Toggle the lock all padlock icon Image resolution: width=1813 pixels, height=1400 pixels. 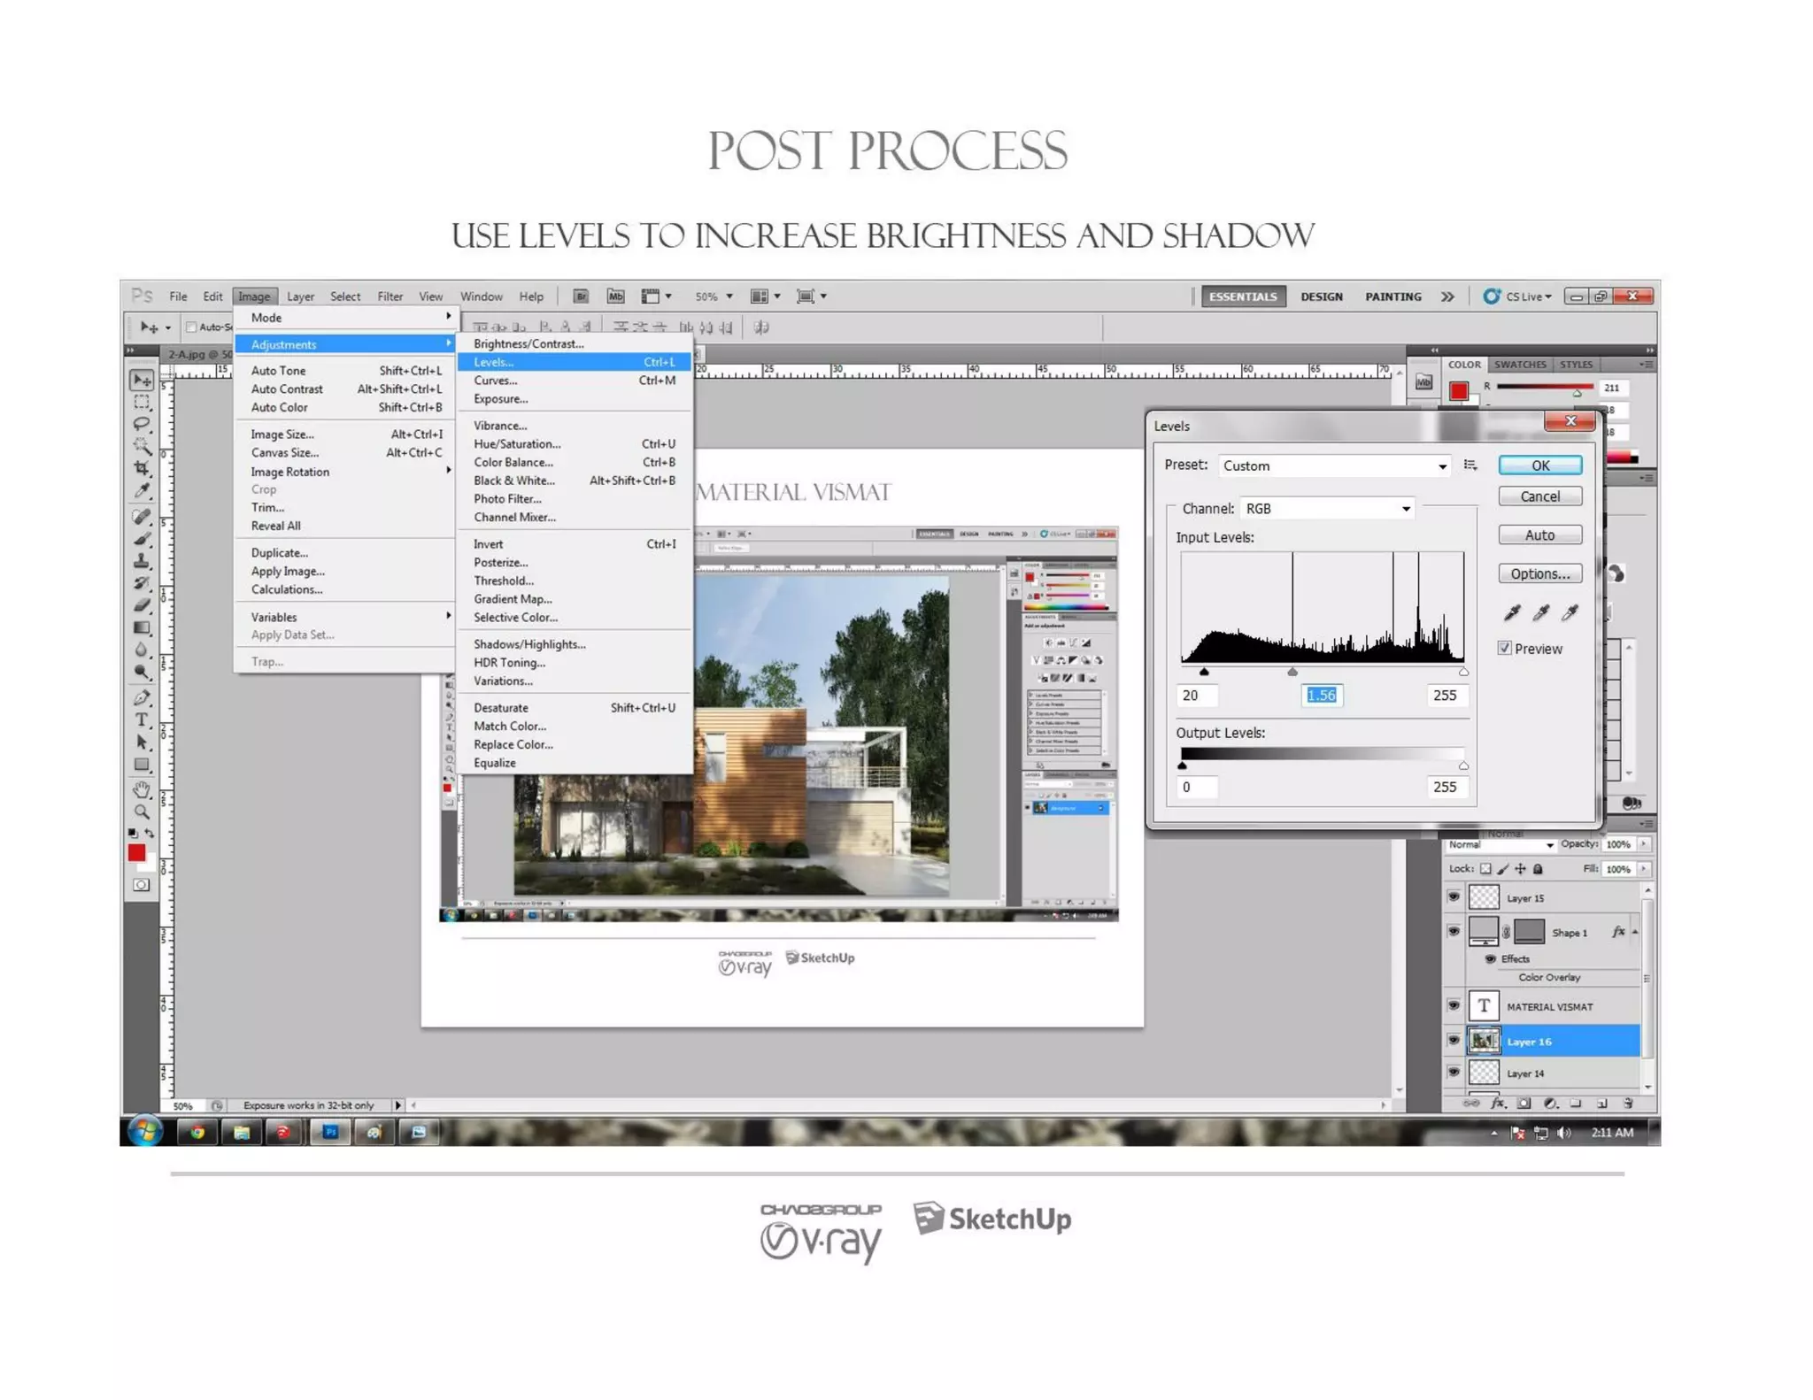1538,869
